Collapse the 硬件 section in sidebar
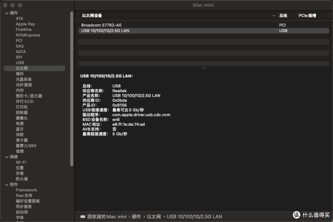 tap(7, 13)
